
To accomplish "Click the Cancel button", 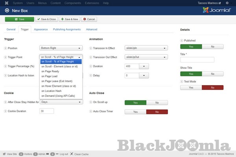I will tap(89, 19).
